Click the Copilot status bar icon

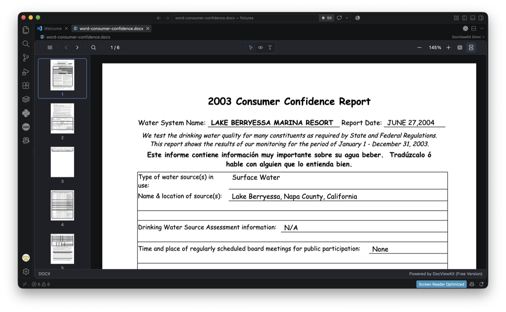[472, 284]
